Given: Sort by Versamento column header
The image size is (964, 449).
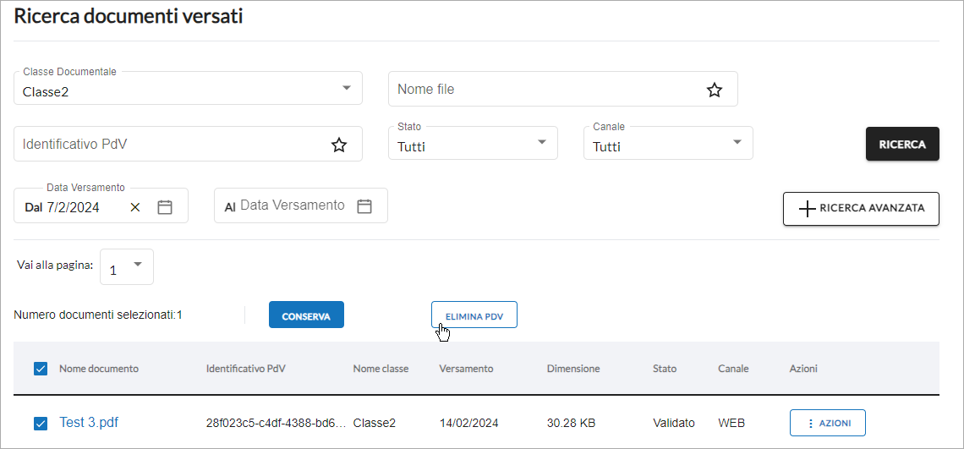Looking at the screenshot, I should [x=466, y=369].
